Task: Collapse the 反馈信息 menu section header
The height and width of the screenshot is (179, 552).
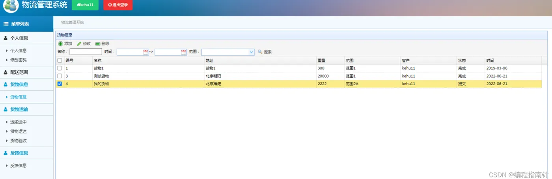Action: pyautogui.click(x=26, y=153)
